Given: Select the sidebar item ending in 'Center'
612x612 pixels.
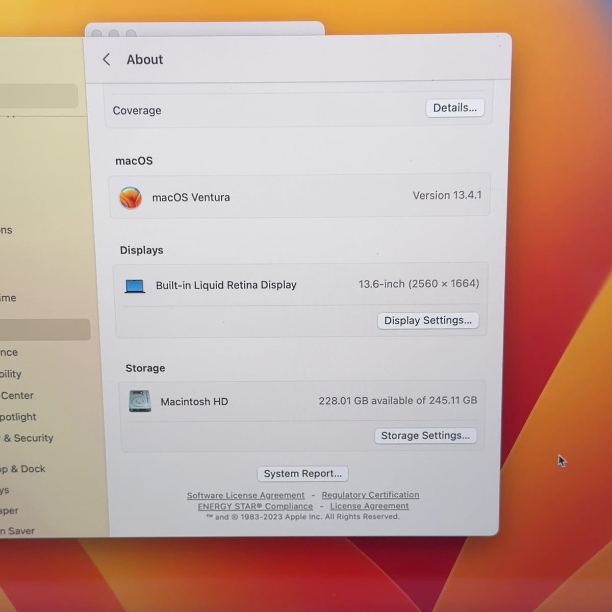Looking at the screenshot, I should pyautogui.click(x=17, y=395).
